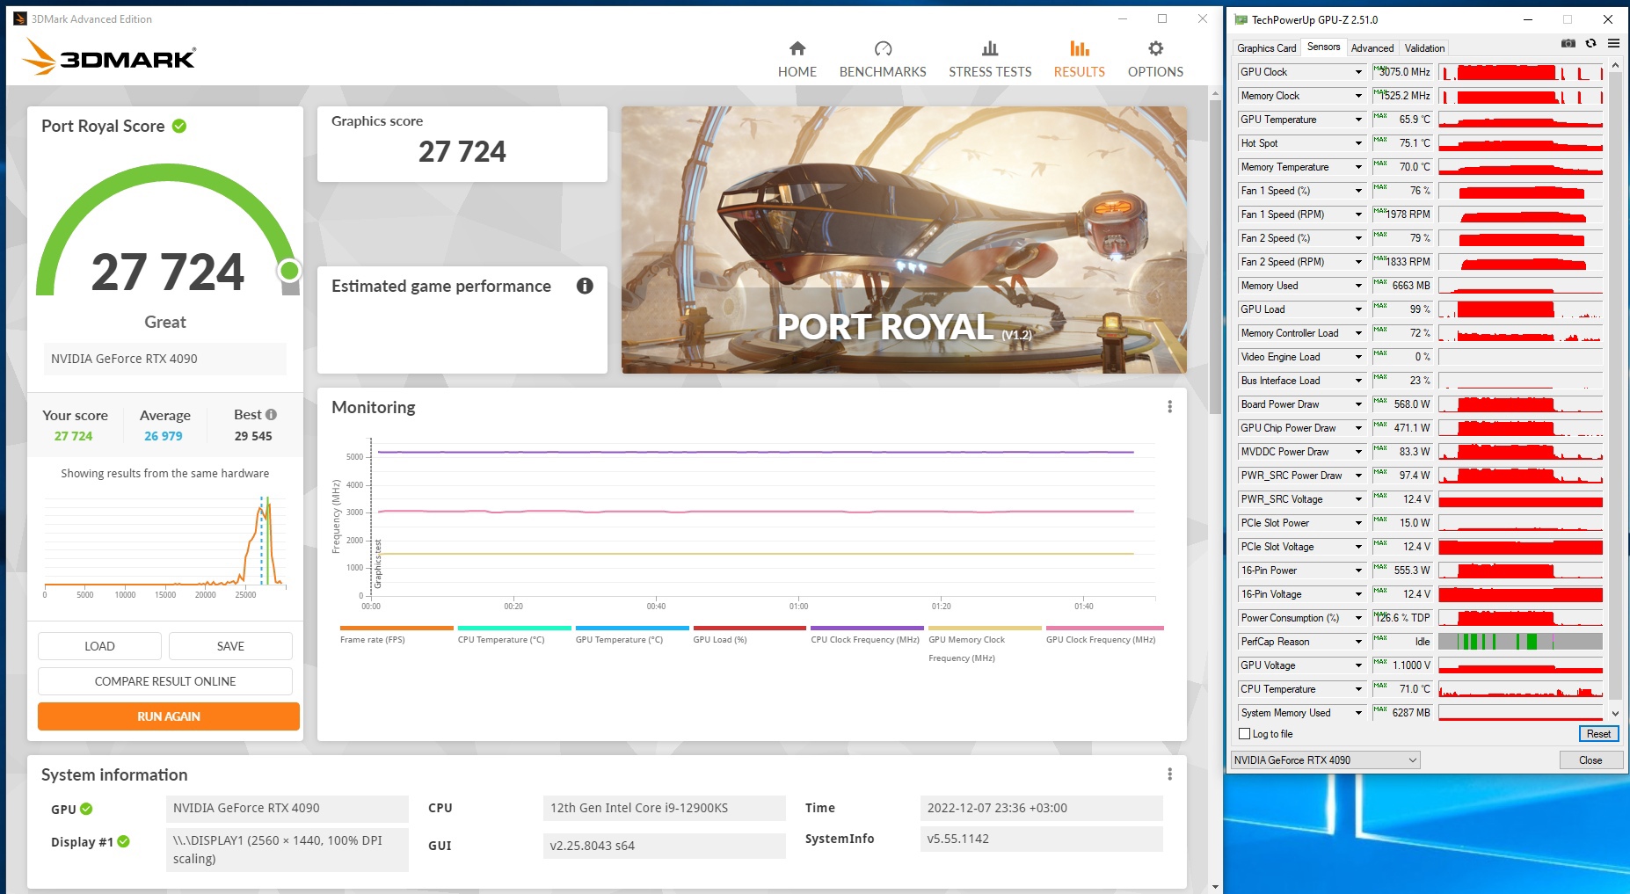Click the Average score value 26 979
This screenshot has width=1630, height=894.
(x=164, y=436)
